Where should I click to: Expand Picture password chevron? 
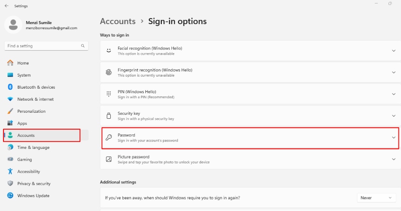pyautogui.click(x=393, y=159)
